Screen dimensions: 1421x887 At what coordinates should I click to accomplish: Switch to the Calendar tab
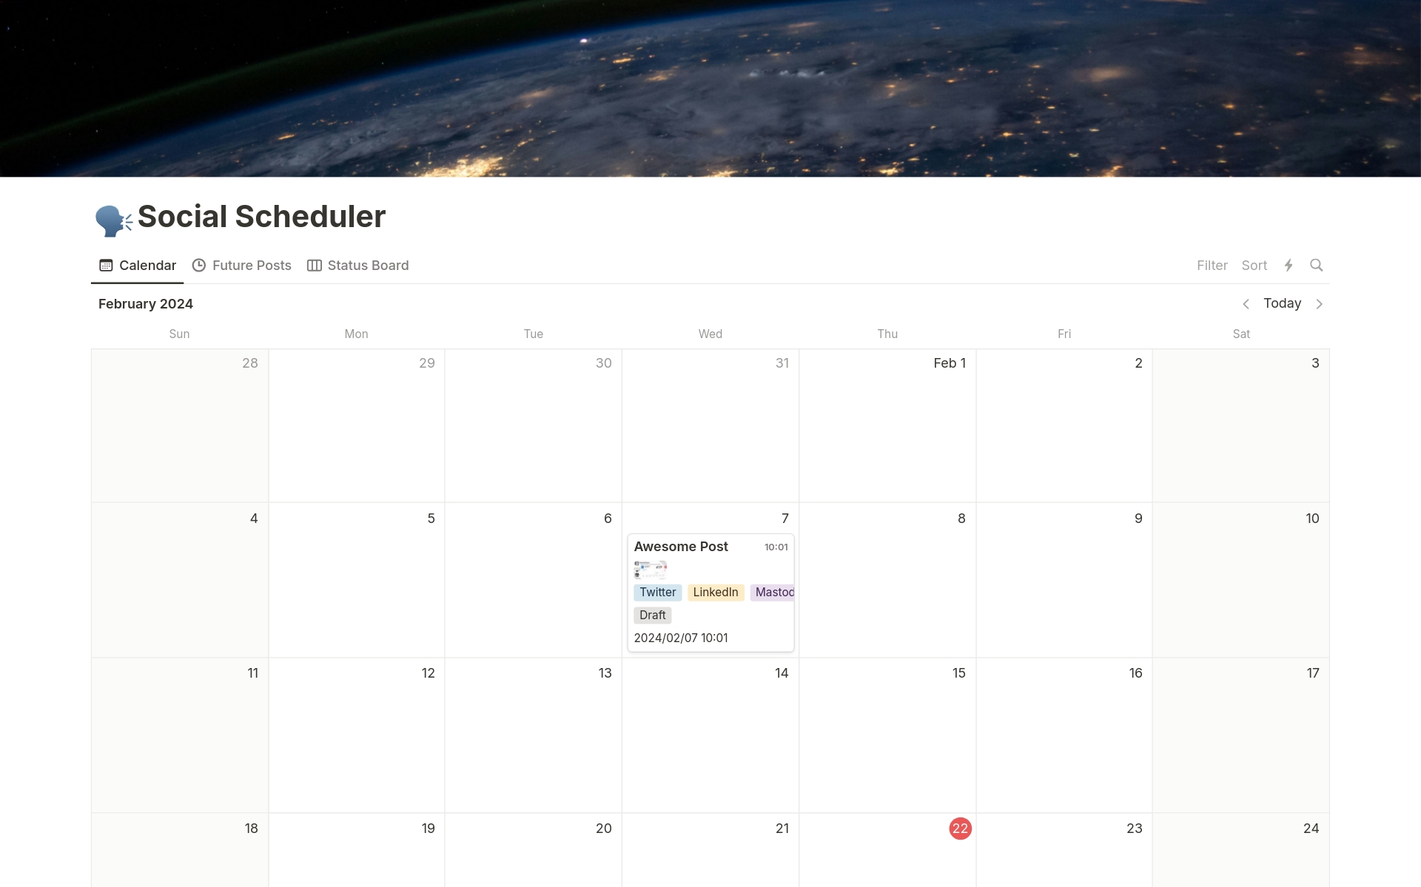(x=138, y=265)
